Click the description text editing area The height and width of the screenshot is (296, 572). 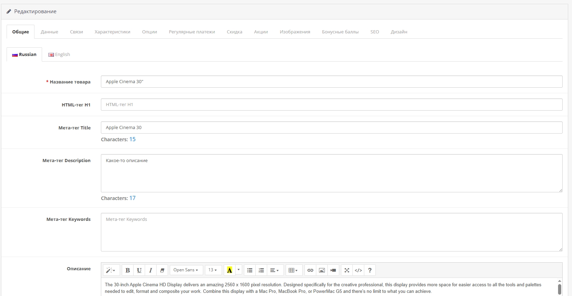pyautogui.click(x=329, y=287)
